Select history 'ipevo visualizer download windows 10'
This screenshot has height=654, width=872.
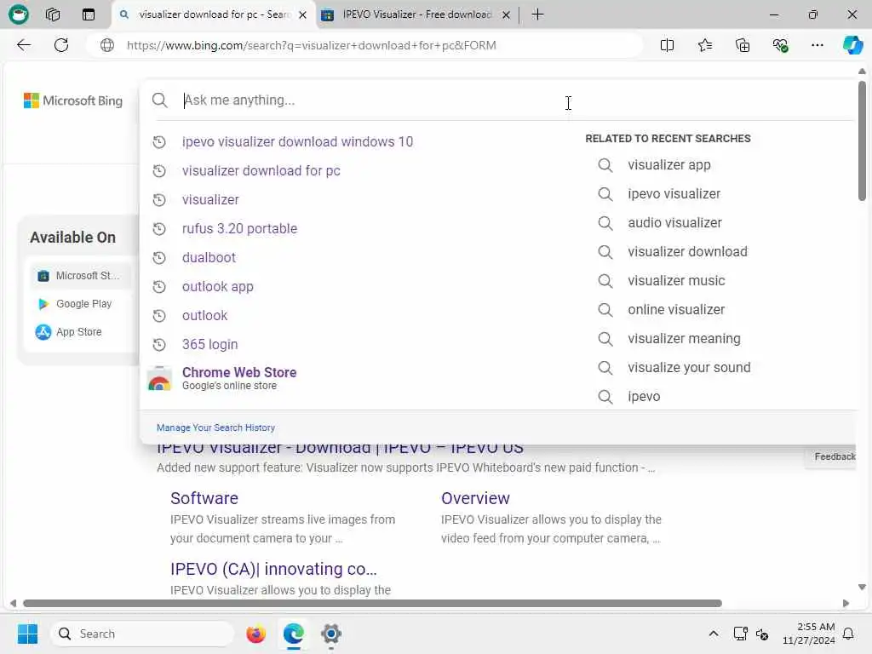click(297, 142)
